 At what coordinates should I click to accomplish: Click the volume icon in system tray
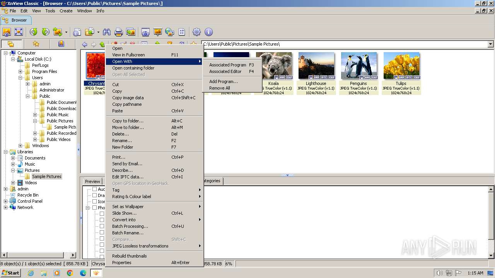pyautogui.click(x=439, y=273)
